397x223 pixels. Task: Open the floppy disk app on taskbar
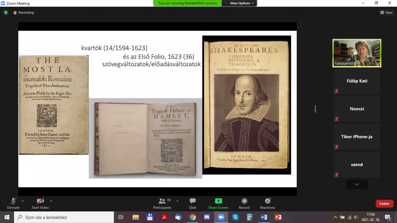point(150,217)
